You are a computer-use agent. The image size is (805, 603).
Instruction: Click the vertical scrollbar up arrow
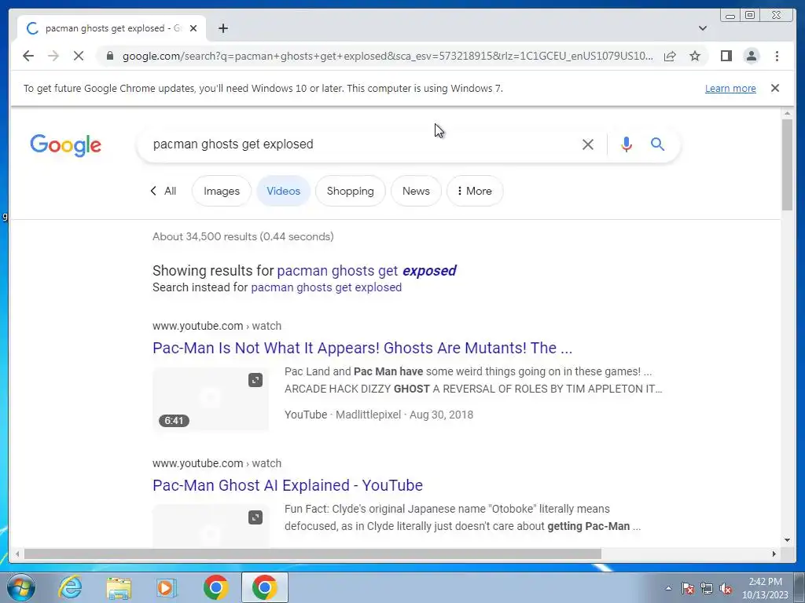[787, 113]
